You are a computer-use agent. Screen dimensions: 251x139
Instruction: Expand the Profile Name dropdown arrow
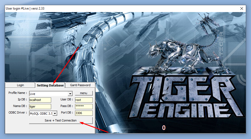pyautogui.click(x=70, y=94)
